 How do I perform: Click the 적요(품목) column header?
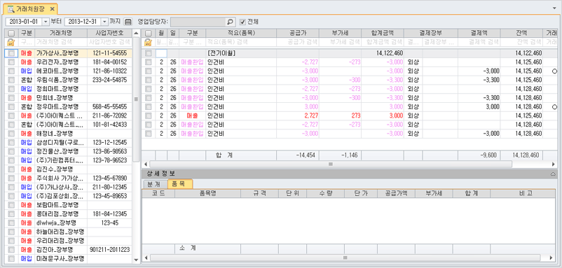click(241, 34)
